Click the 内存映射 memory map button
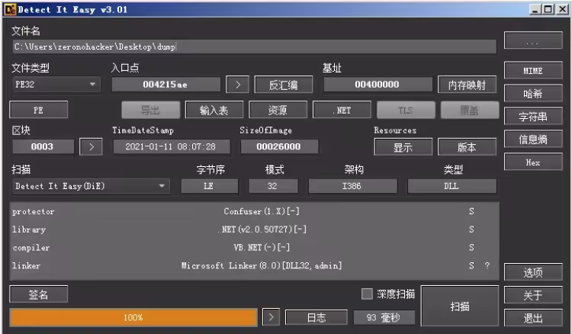Screen dimensions: 572x334 click(x=467, y=85)
